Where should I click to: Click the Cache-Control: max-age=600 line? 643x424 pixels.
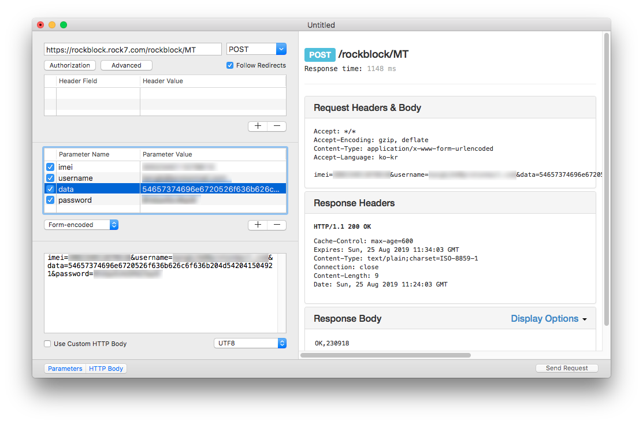click(363, 241)
